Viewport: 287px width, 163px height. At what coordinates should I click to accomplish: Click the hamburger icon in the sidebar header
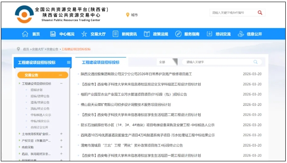pyautogui.click(x=69, y=63)
